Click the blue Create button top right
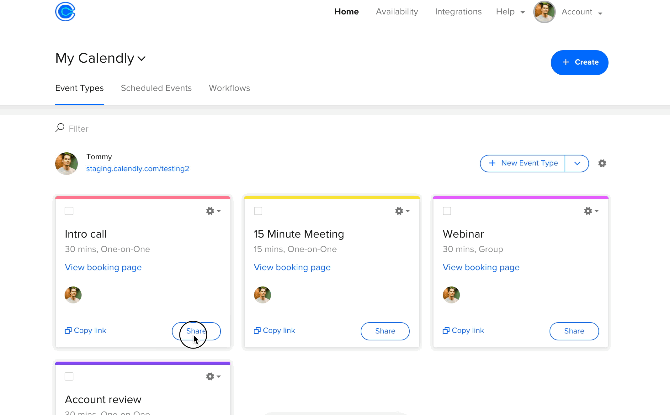Screen dimensions: 670x415 pos(580,62)
